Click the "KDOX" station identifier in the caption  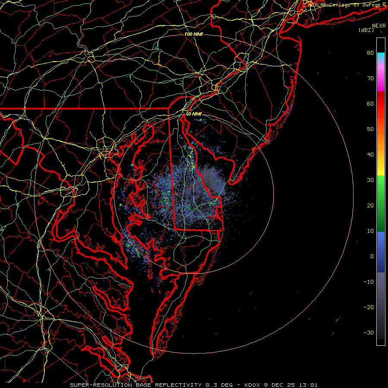point(252,385)
